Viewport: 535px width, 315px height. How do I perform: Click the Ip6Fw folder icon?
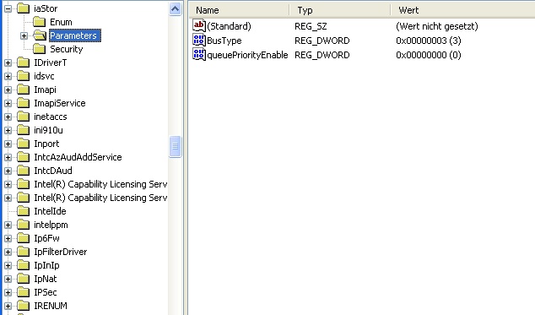pos(23,238)
